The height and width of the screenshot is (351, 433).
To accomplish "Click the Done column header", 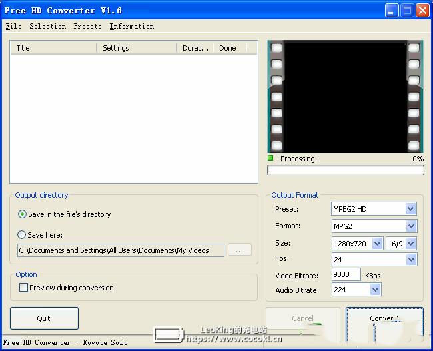I will pos(230,48).
